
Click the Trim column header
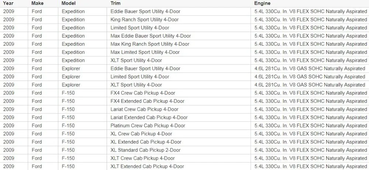click(x=115, y=3)
